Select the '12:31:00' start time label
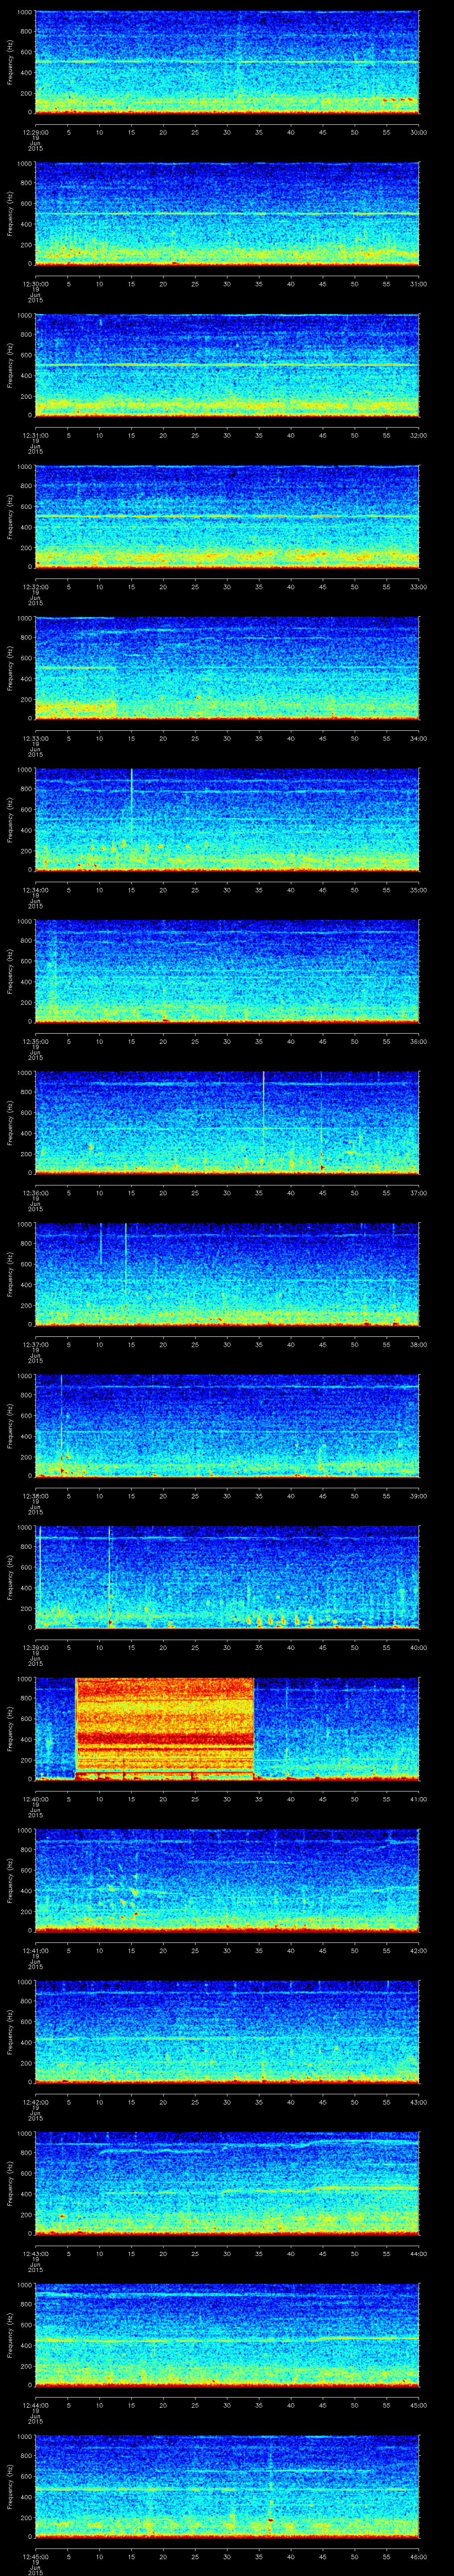454x2576 pixels. pyautogui.click(x=35, y=435)
